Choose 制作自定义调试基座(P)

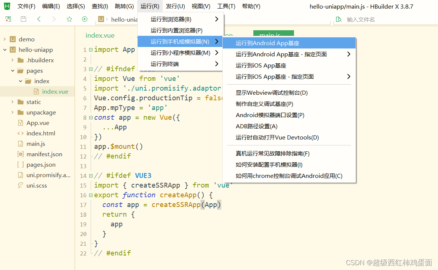point(289,104)
